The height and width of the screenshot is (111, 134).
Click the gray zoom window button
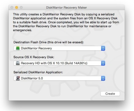21,8
